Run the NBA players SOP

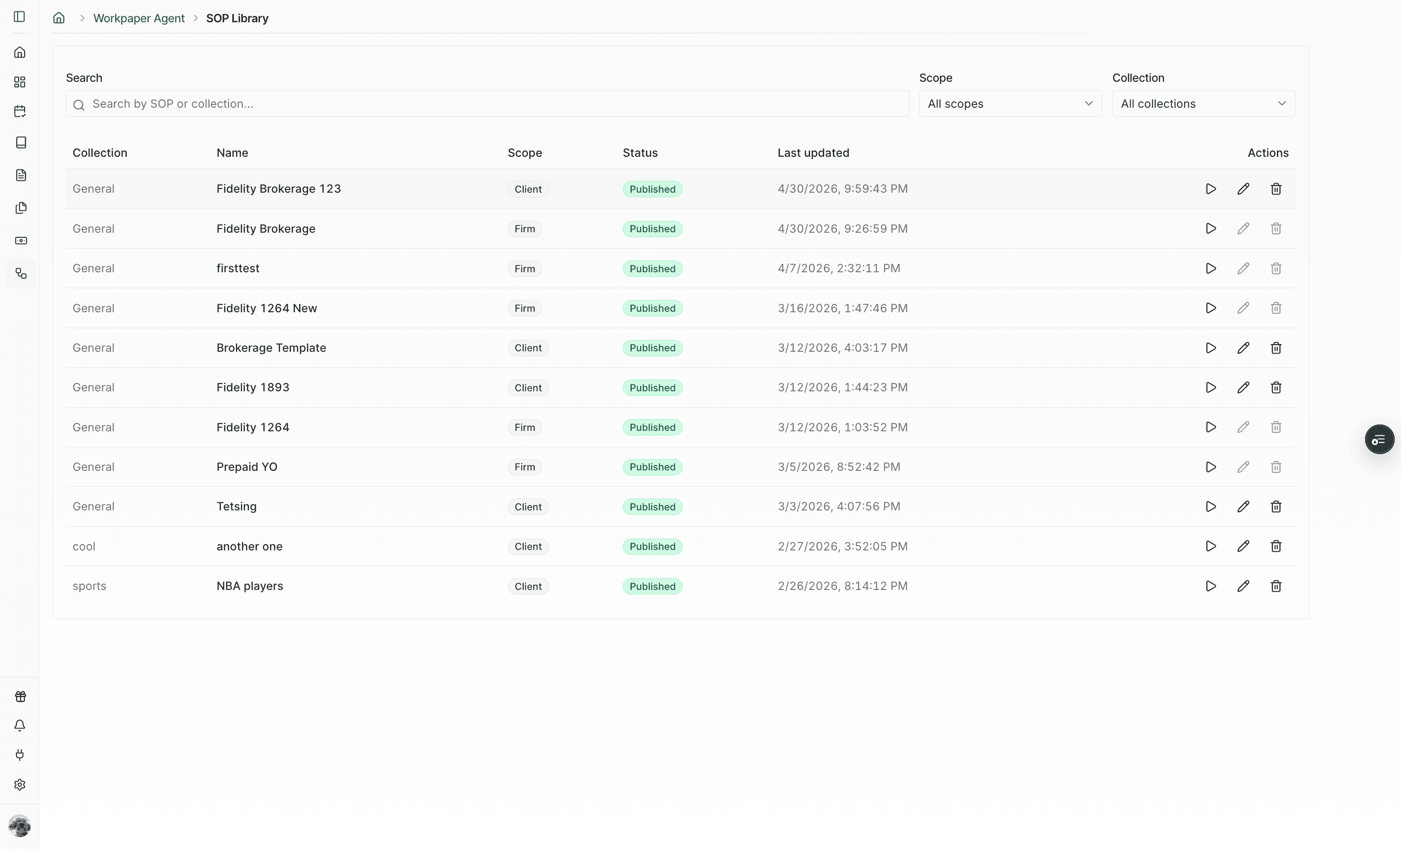(1211, 586)
